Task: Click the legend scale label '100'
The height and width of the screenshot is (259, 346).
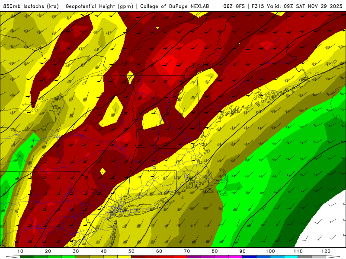Action: (270, 251)
